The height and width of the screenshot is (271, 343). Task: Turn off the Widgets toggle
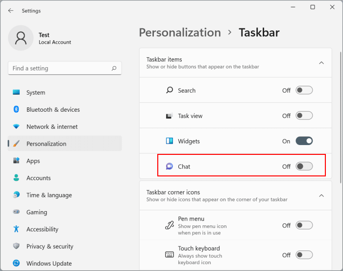pyautogui.click(x=304, y=141)
